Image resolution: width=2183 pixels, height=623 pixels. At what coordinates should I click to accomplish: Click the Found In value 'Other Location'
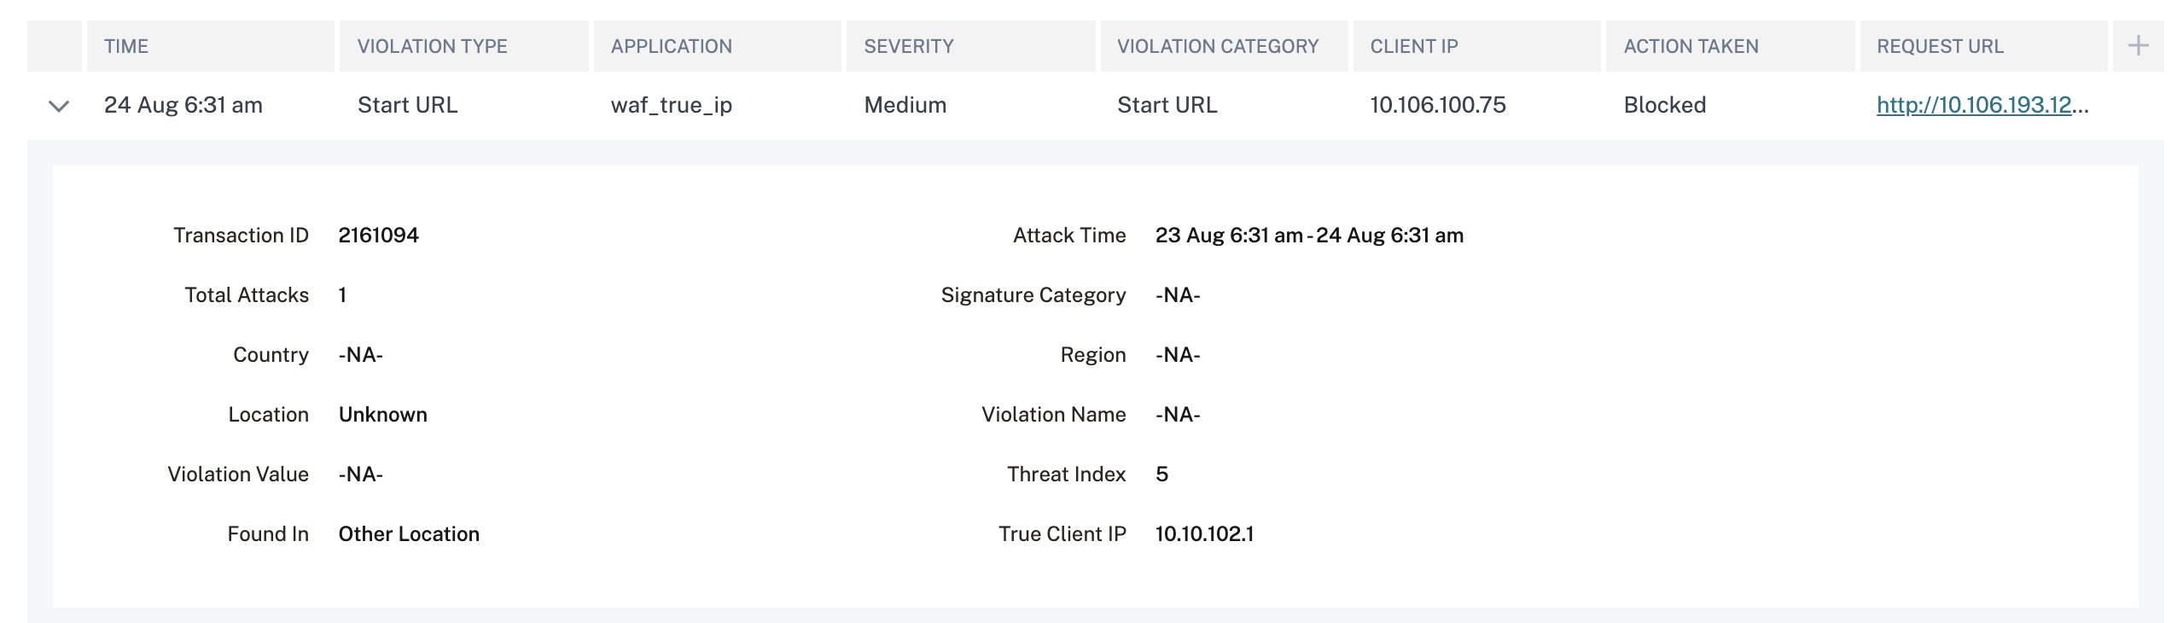tap(409, 534)
